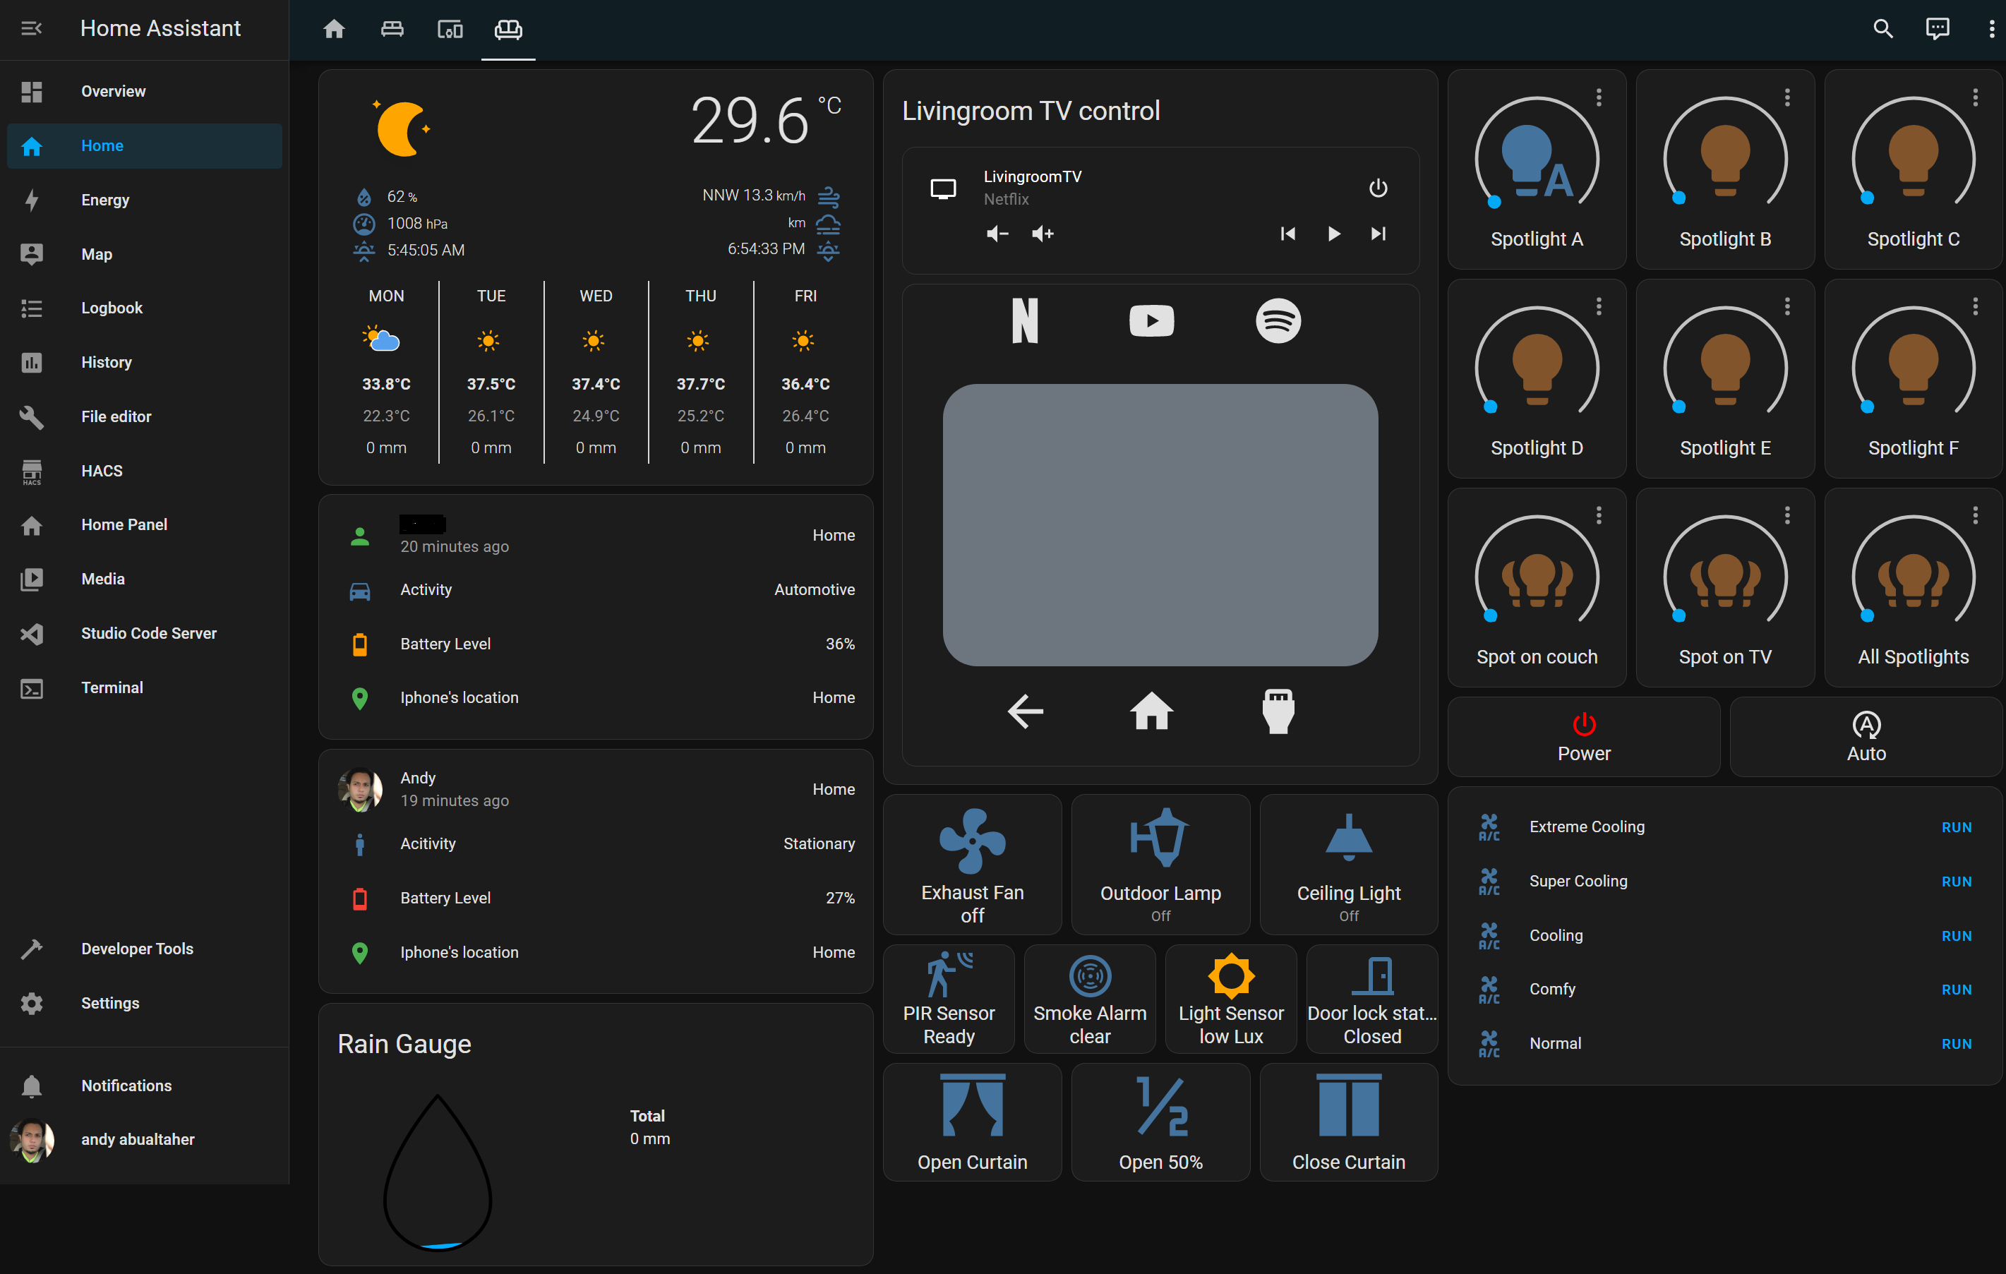The image size is (2006, 1274).
Task: Tap the TV remote touchpad area
Action: (x=1160, y=525)
